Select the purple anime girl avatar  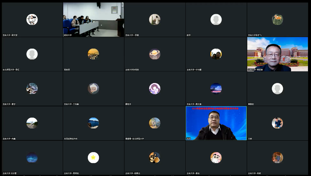click(155, 89)
